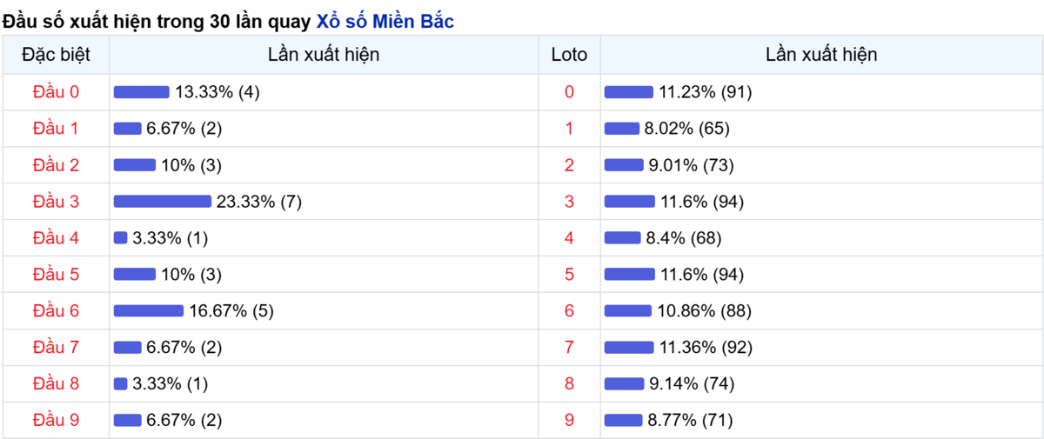
Task: Click the 11.6% (94) bar for Loto 3
Action: 630,202
